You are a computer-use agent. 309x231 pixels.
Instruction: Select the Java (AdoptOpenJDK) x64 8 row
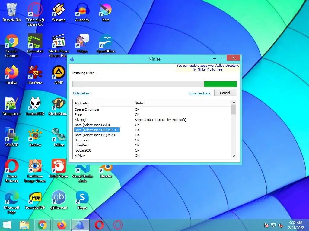(x=152, y=135)
